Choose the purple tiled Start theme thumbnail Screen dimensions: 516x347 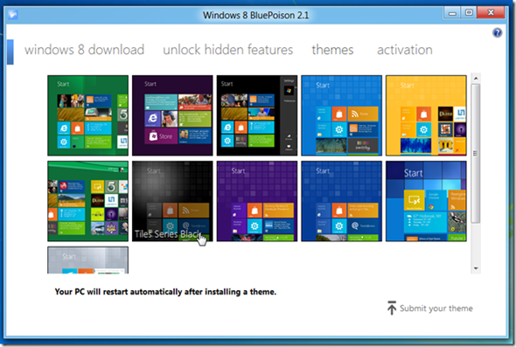pos(257,201)
